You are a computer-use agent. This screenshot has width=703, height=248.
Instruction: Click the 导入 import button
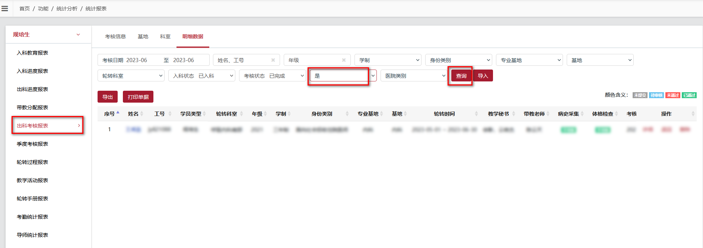[483, 76]
